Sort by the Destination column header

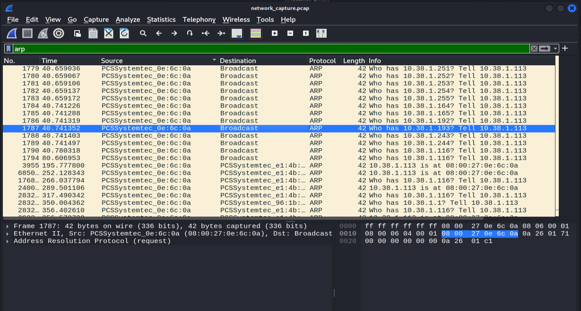point(263,60)
